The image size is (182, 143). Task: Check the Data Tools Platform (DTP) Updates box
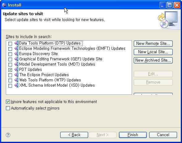point(10,44)
